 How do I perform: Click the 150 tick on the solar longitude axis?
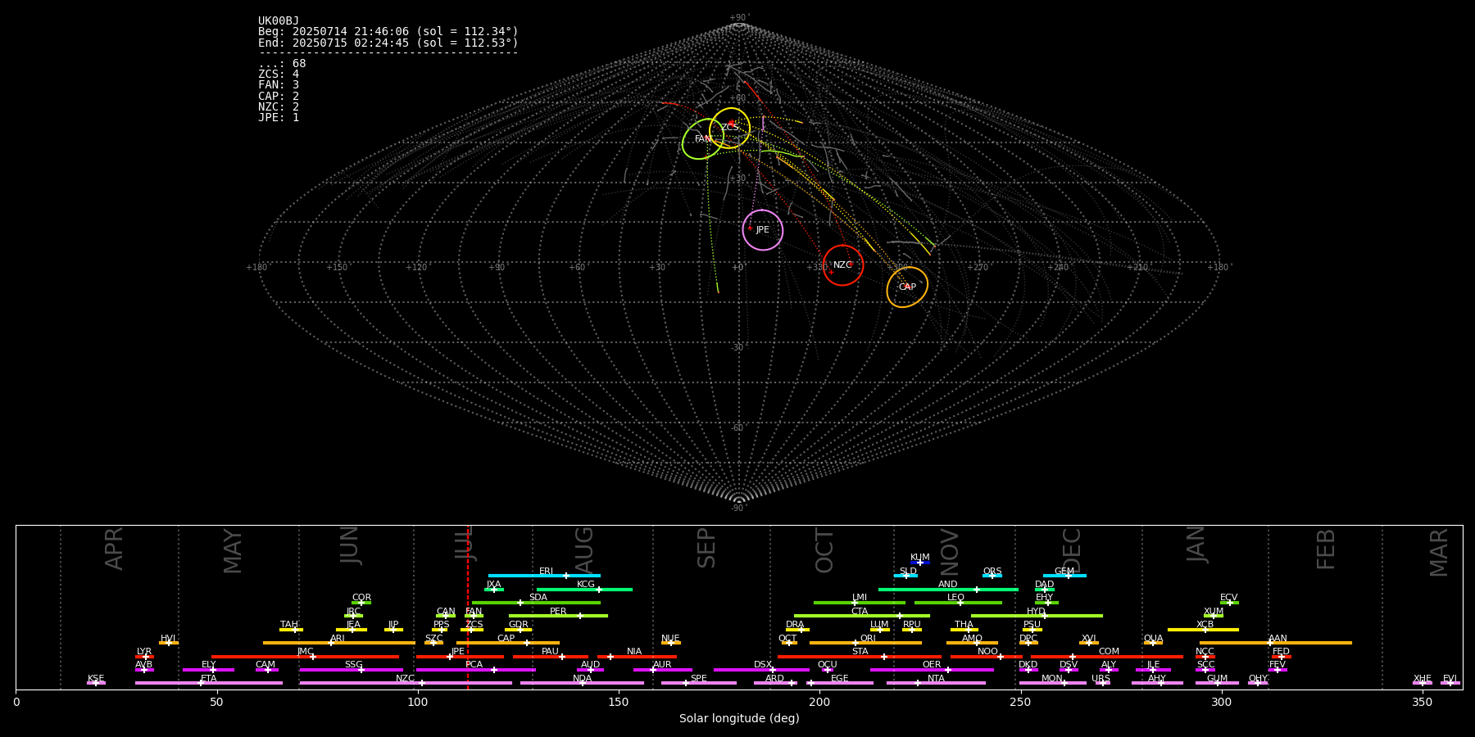coord(619,702)
